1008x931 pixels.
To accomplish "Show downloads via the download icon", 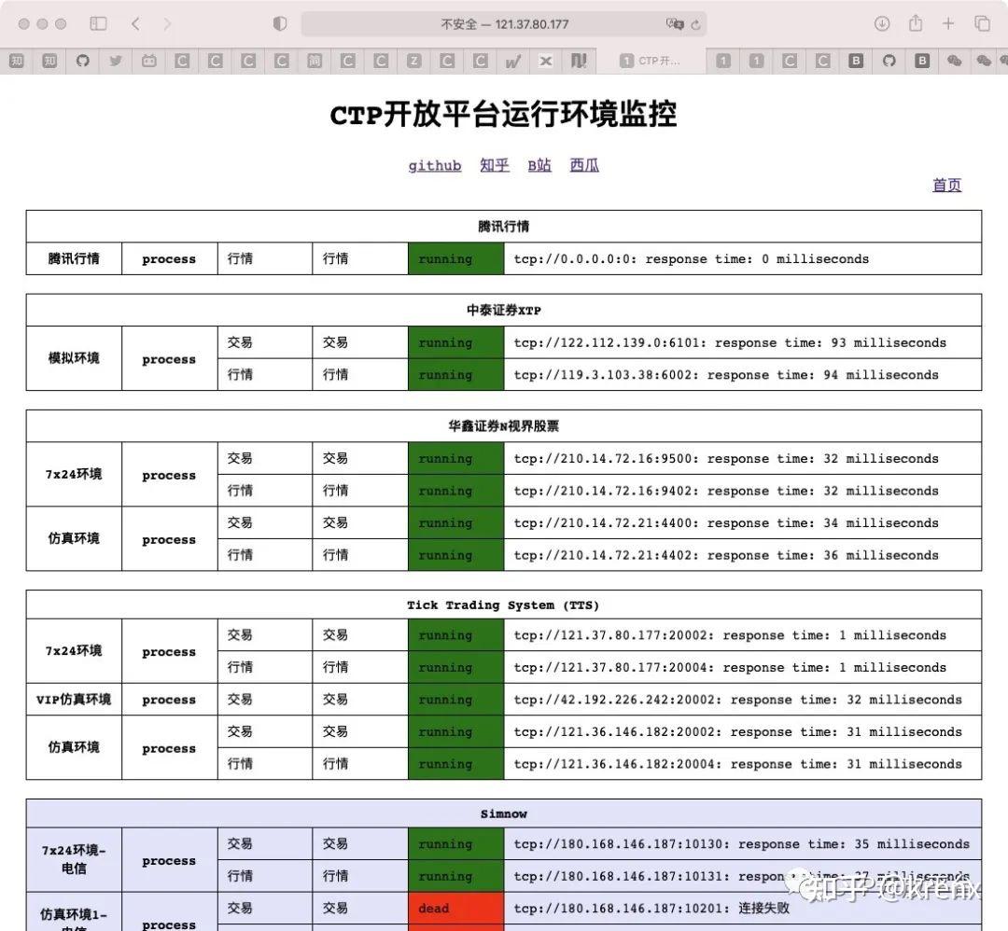I will (x=882, y=23).
